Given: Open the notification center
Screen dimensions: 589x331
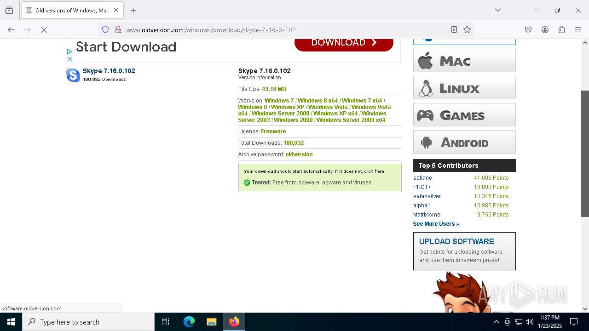Looking at the screenshot, I should click(574, 322).
